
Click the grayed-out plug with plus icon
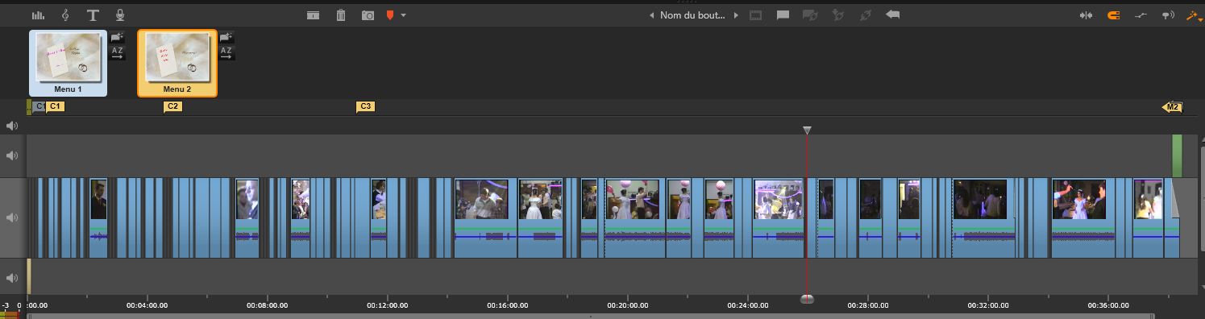tap(838, 15)
